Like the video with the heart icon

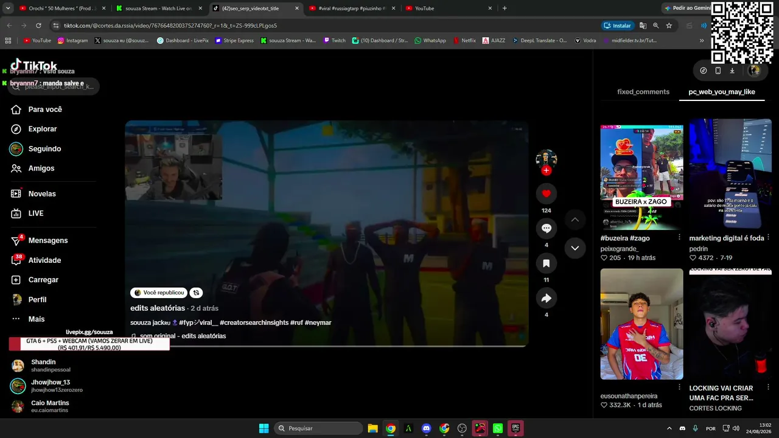point(546,193)
